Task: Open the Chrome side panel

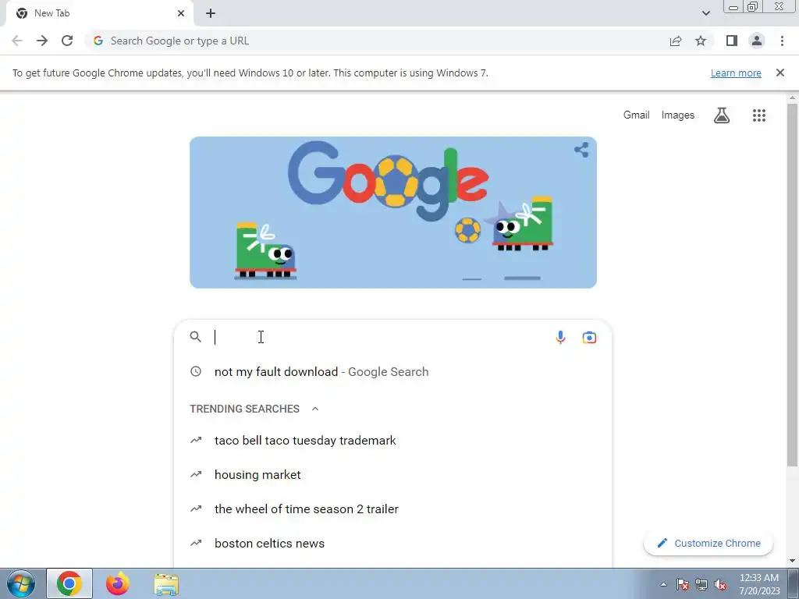Action: (732, 41)
